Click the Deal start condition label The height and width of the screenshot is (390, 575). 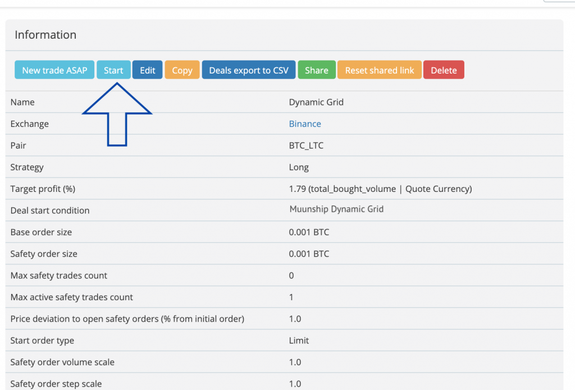(50, 210)
